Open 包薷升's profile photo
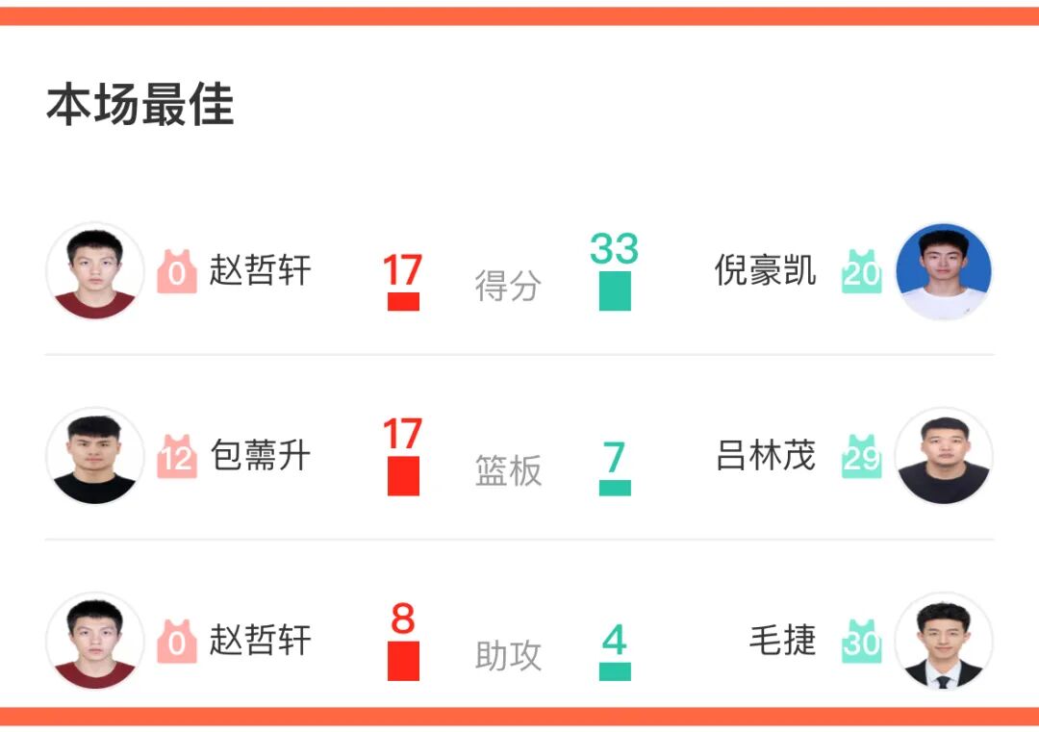The height and width of the screenshot is (732, 1039). (x=94, y=456)
